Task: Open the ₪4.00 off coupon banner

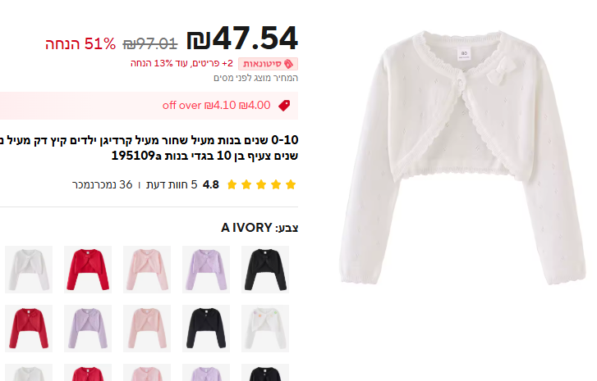Action: point(149,105)
